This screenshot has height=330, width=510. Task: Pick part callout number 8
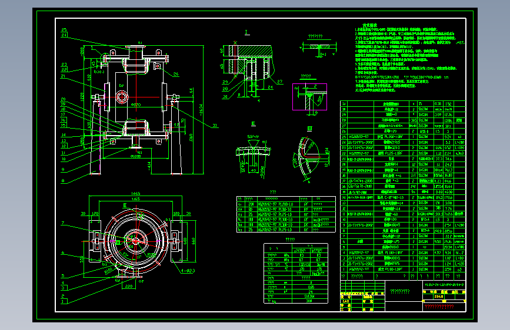tap(63, 181)
